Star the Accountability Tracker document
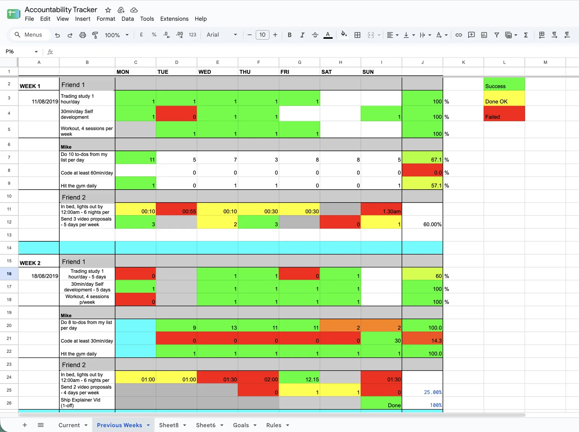Image resolution: width=579 pixels, height=432 pixels. [108, 10]
